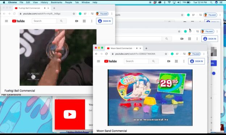Open Chrome three-dot menu in Moon Sand window

point(204,54)
